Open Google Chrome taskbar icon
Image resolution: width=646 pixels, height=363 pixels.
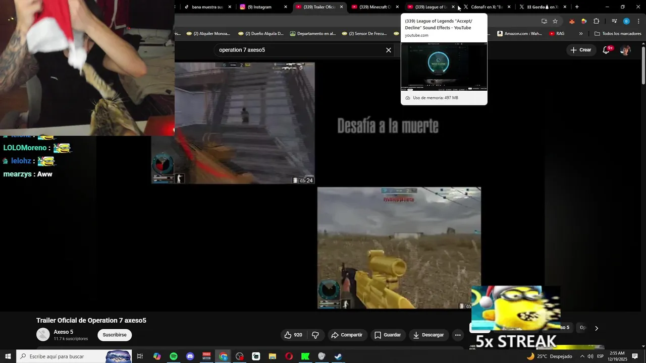223,356
